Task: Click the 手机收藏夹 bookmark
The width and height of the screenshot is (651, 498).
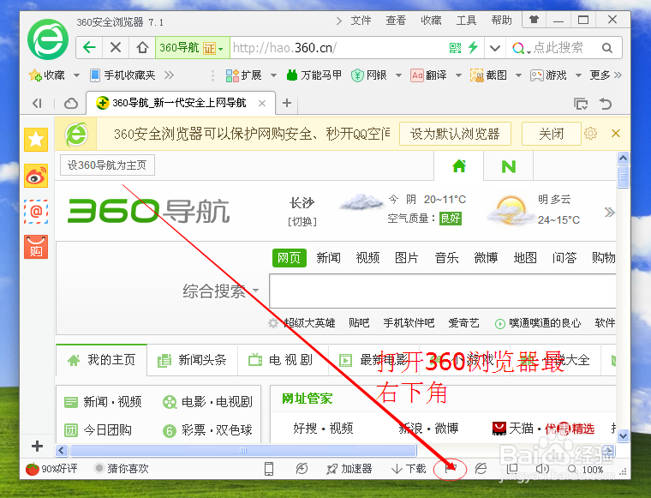Action: 122,75
